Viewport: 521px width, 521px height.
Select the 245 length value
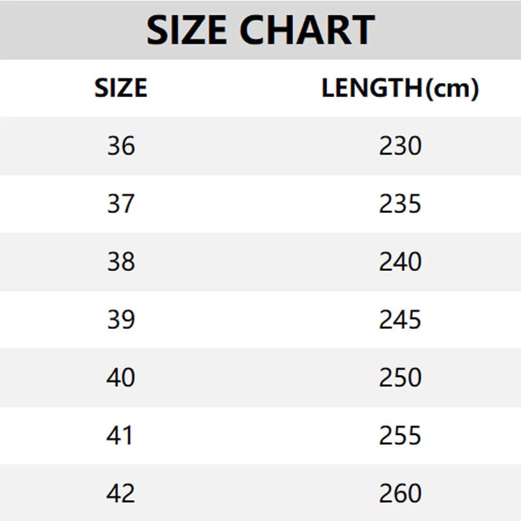[x=400, y=320]
